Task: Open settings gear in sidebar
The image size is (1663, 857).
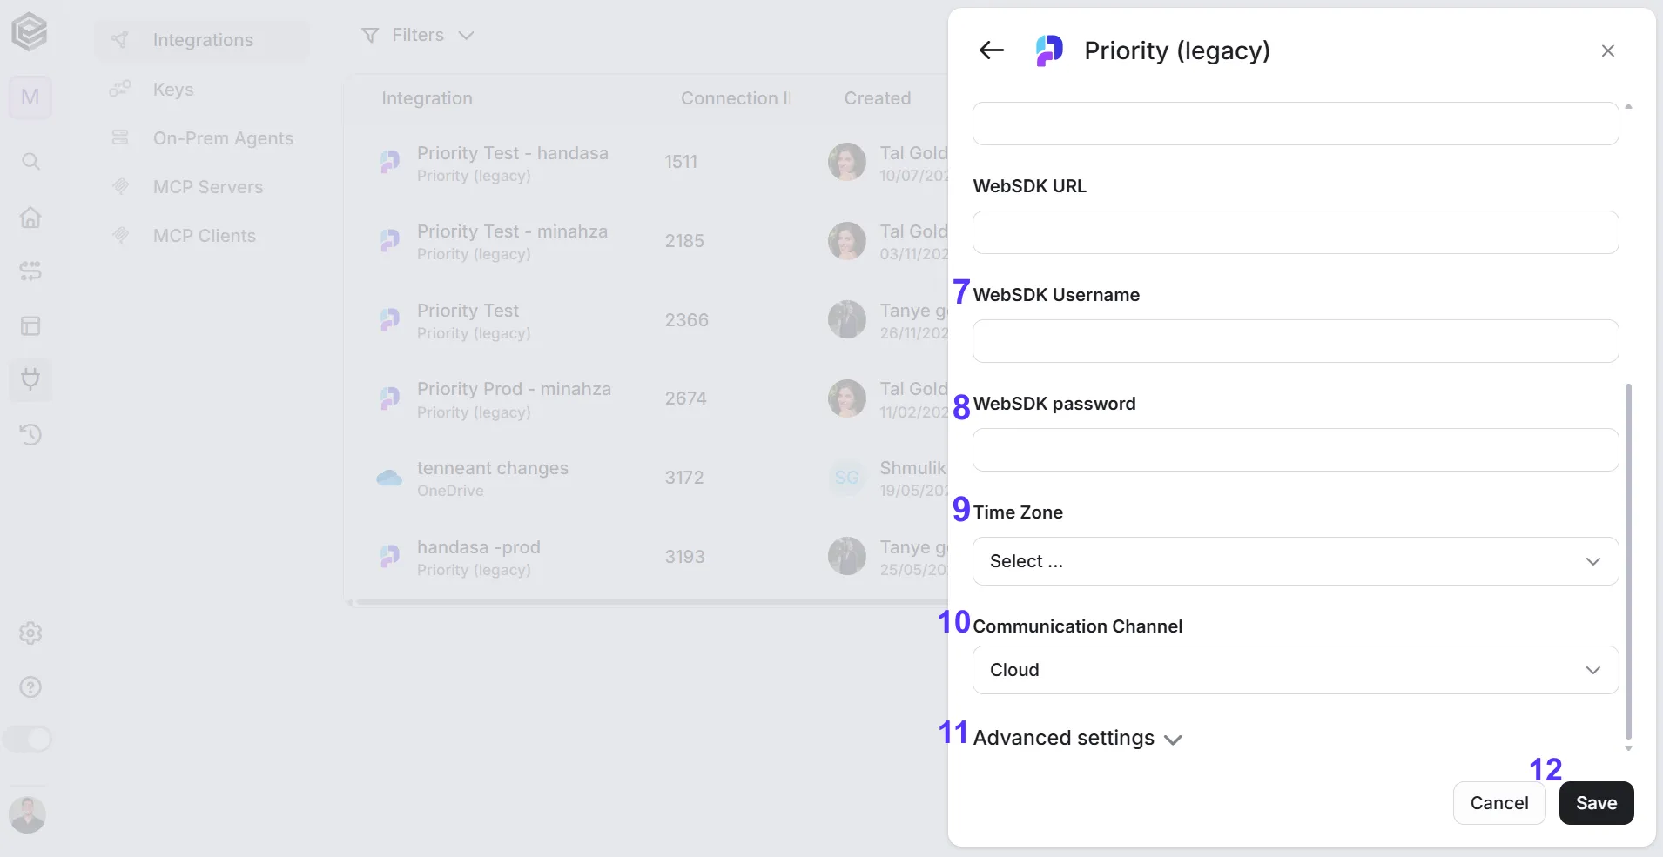Action: click(x=30, y=633)
